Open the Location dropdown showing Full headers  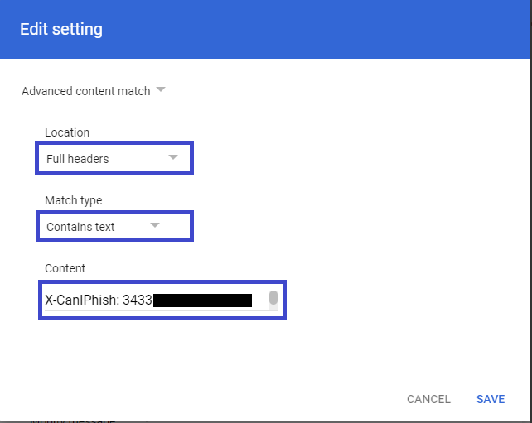(114, 158)
